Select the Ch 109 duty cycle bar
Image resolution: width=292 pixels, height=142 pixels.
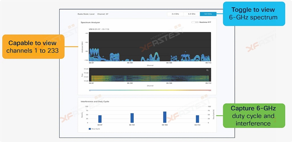(x=165, y=117)
